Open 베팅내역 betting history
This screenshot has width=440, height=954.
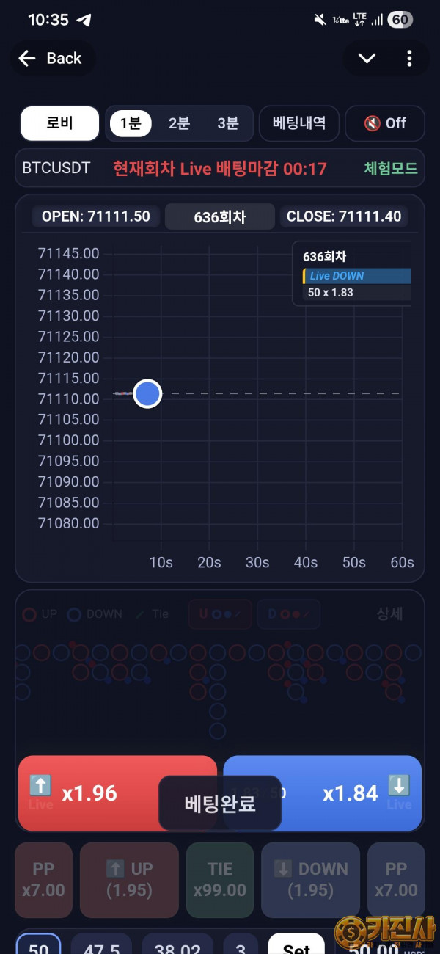[x=298, y=123]
